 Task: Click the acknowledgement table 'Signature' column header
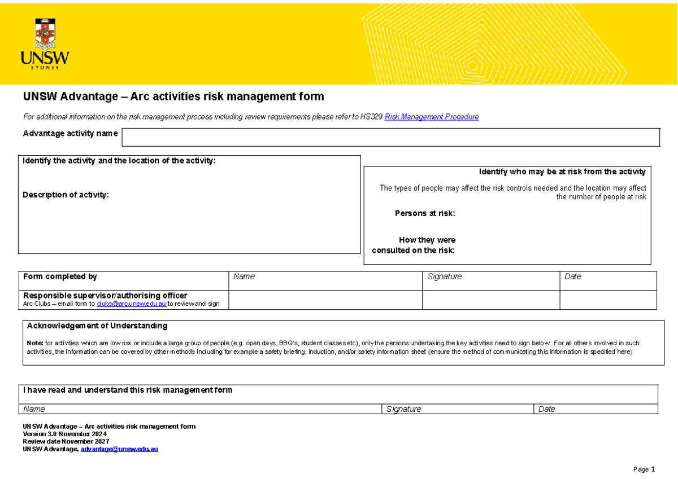(x=403, y=409)
